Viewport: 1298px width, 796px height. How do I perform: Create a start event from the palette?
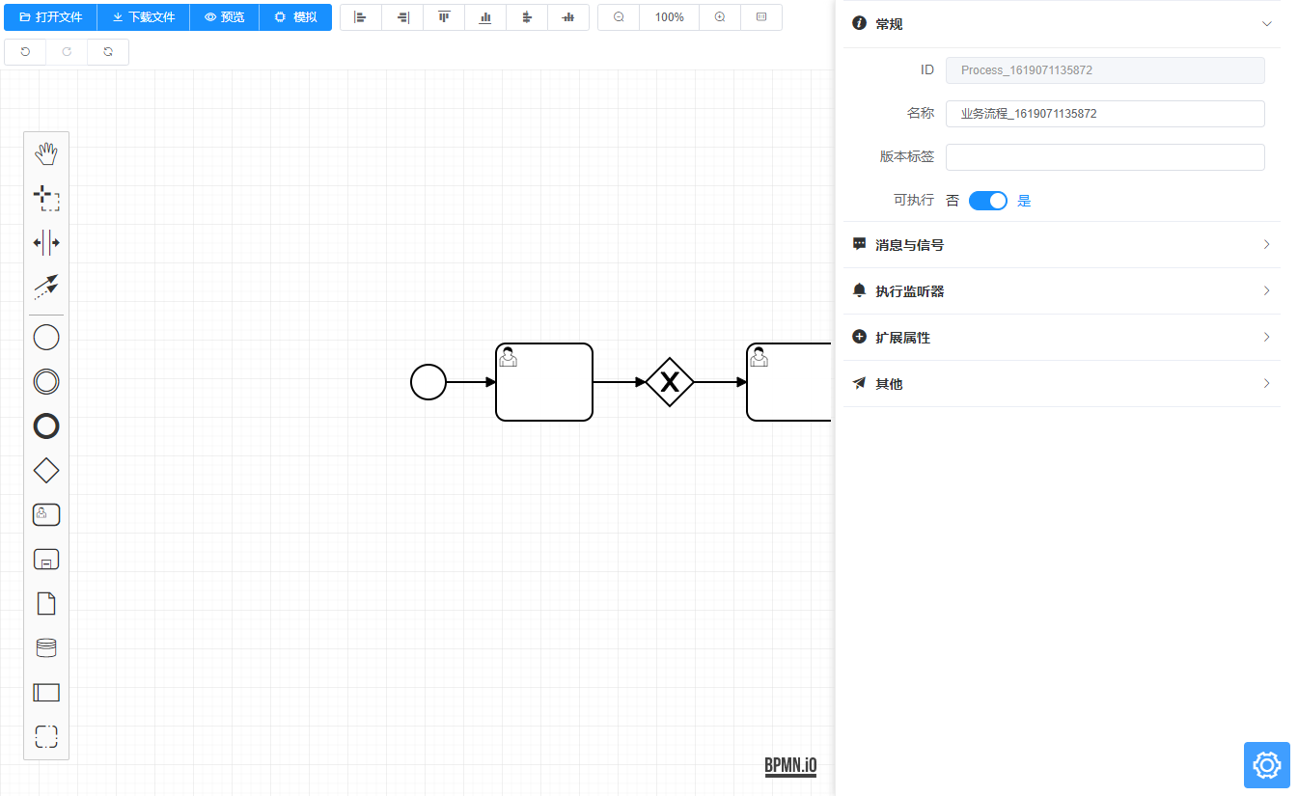pyautogui.click(x=46, y=338)
